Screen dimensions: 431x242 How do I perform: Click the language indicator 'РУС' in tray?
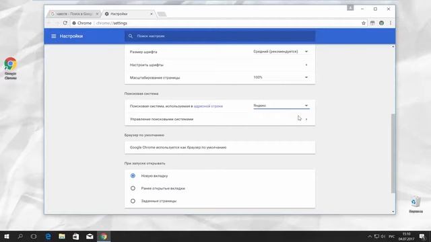pos(391,237)
